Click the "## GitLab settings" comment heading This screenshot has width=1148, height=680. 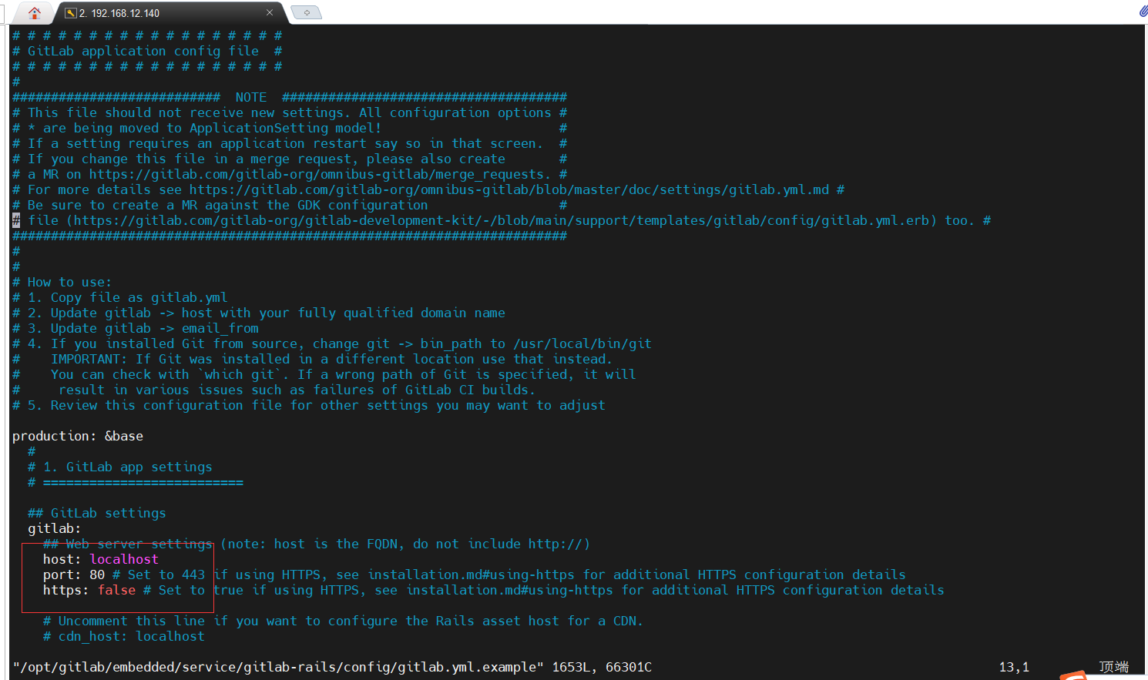coord(96,513)
